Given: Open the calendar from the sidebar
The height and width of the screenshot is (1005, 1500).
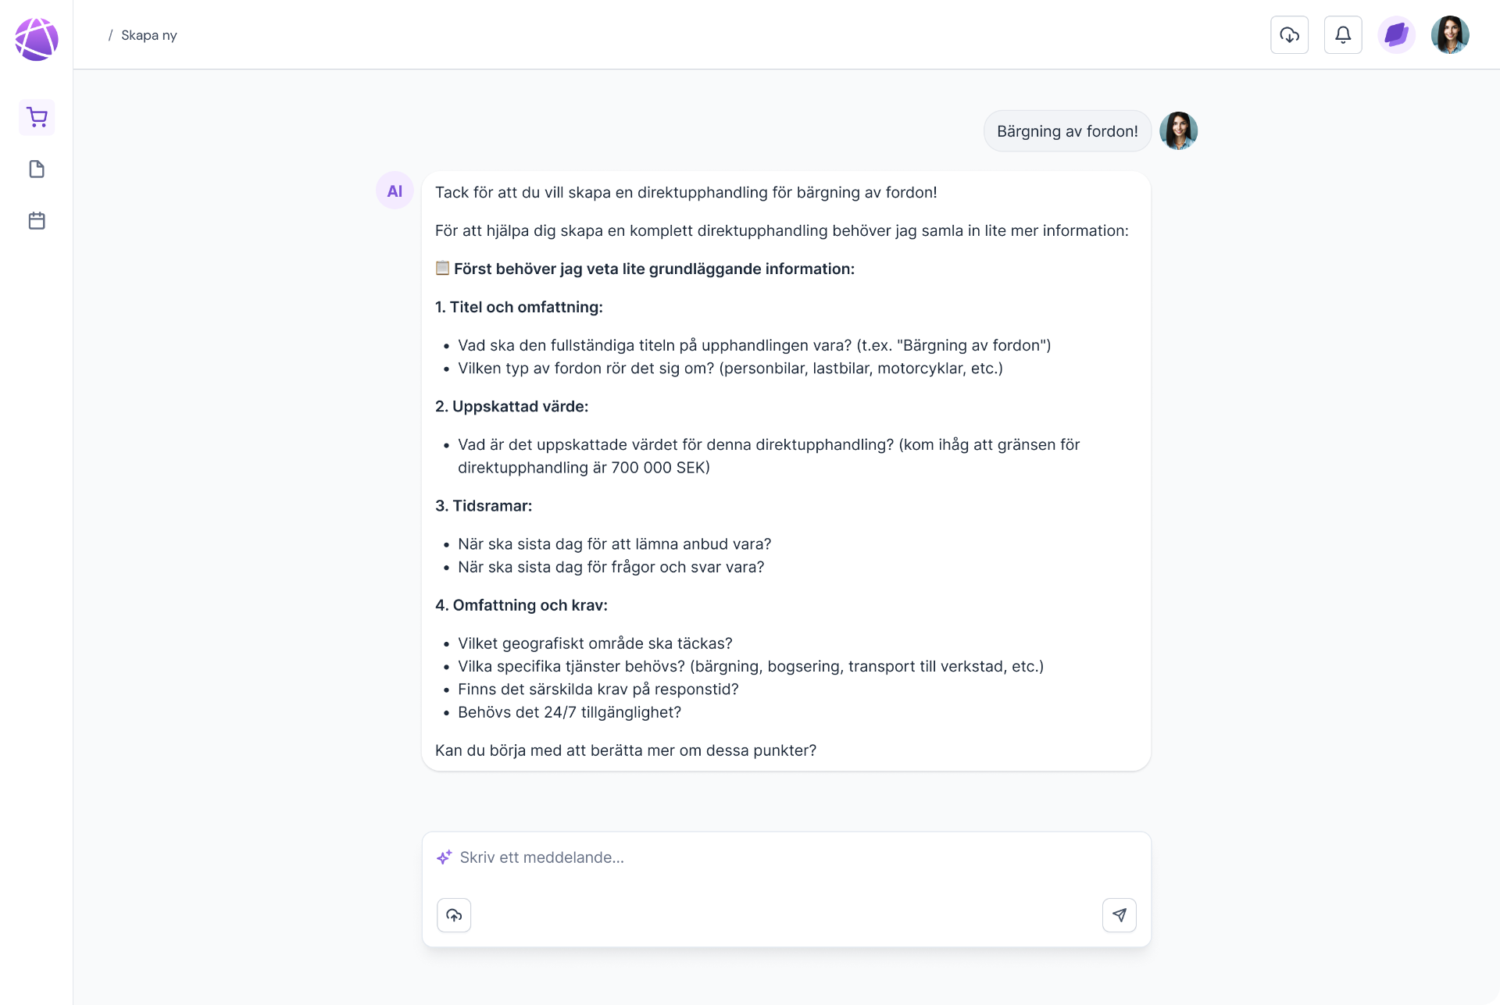Looking at the screenshot, I should (x=37, y=220).
